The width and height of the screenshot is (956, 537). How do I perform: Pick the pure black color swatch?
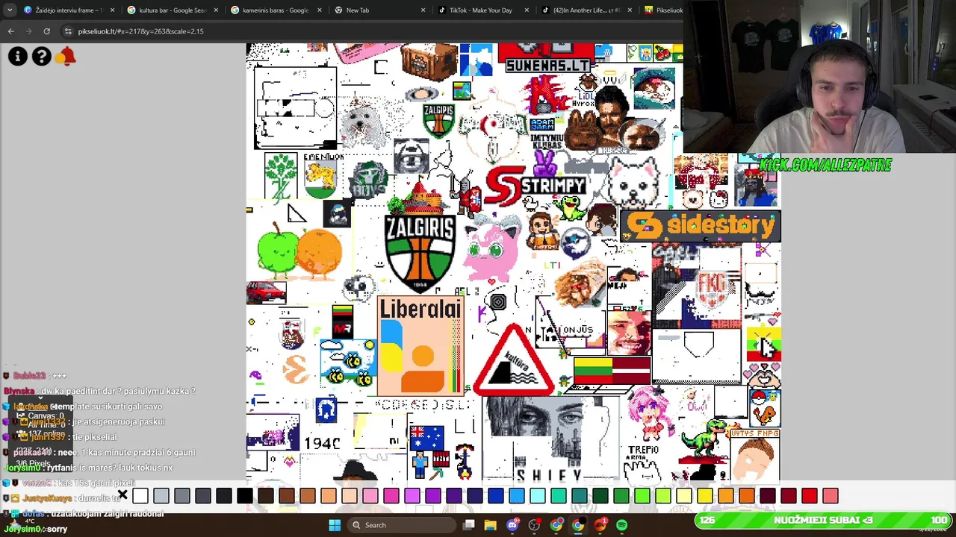(245, 496)
